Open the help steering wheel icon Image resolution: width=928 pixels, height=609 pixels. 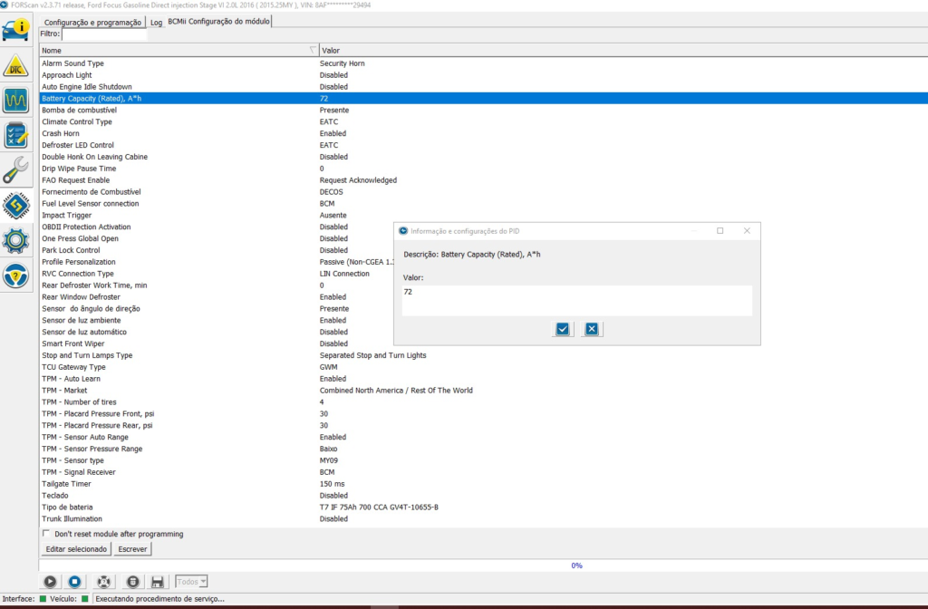(16, 275)
